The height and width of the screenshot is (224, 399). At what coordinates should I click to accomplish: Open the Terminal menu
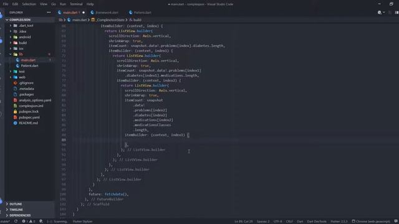tap(76, 4)
